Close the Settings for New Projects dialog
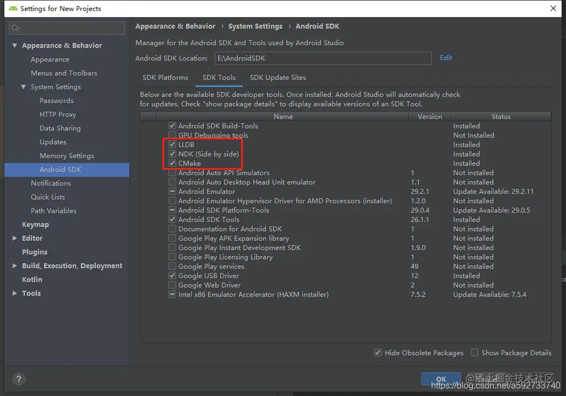 point(553,8)
